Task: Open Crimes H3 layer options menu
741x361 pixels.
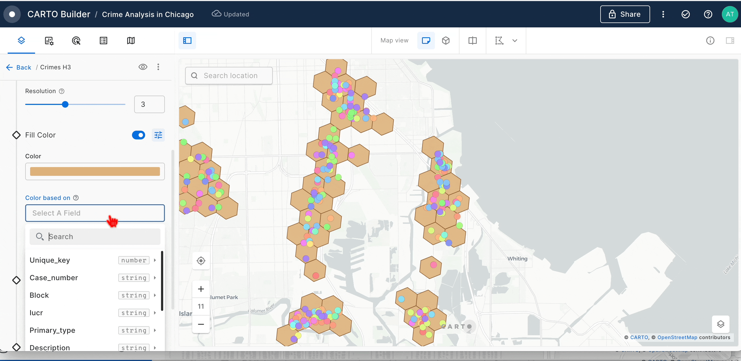Action: 158,67
